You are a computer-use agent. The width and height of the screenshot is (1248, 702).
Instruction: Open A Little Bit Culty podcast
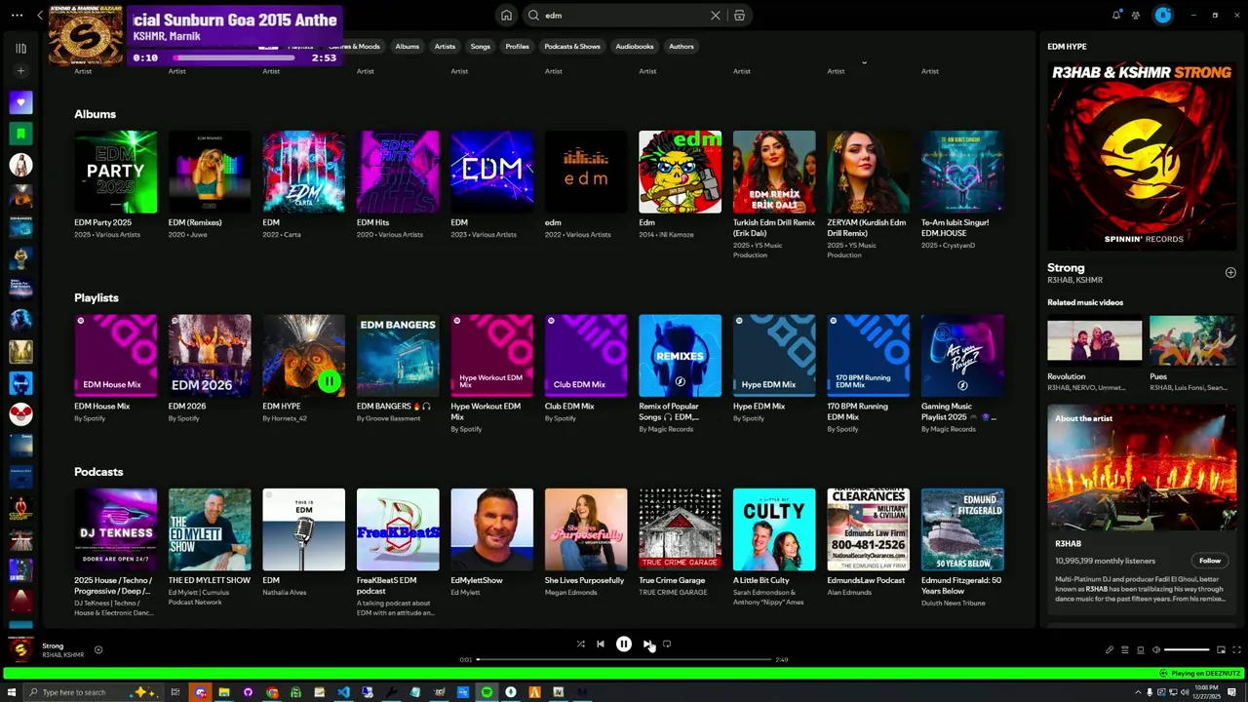coord(774,547)
